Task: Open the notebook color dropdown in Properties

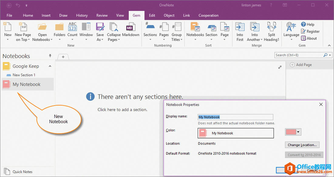Action: tap(298, 132)
